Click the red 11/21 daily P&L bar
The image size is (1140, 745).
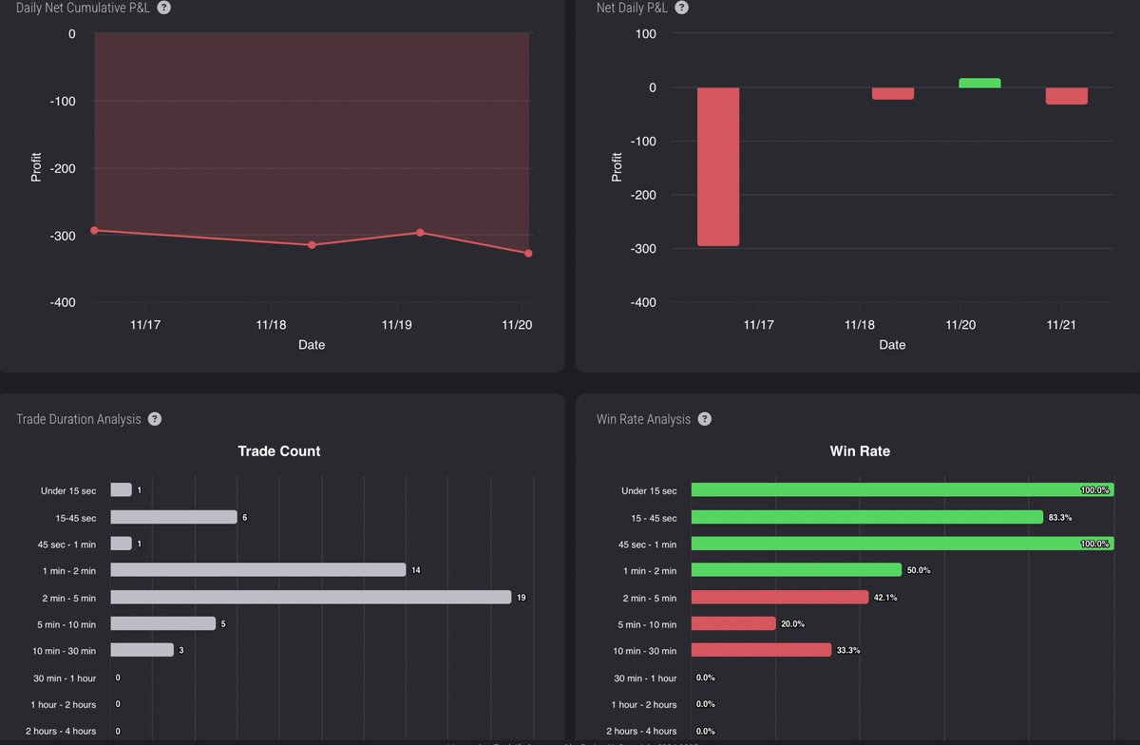click(x=1067, y=96)
